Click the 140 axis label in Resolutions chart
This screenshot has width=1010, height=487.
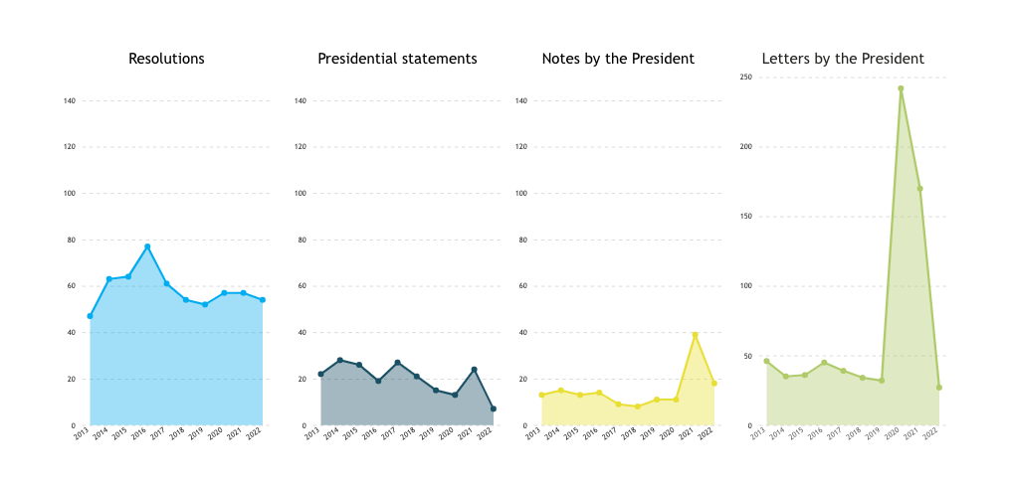(x=72, y=101)
